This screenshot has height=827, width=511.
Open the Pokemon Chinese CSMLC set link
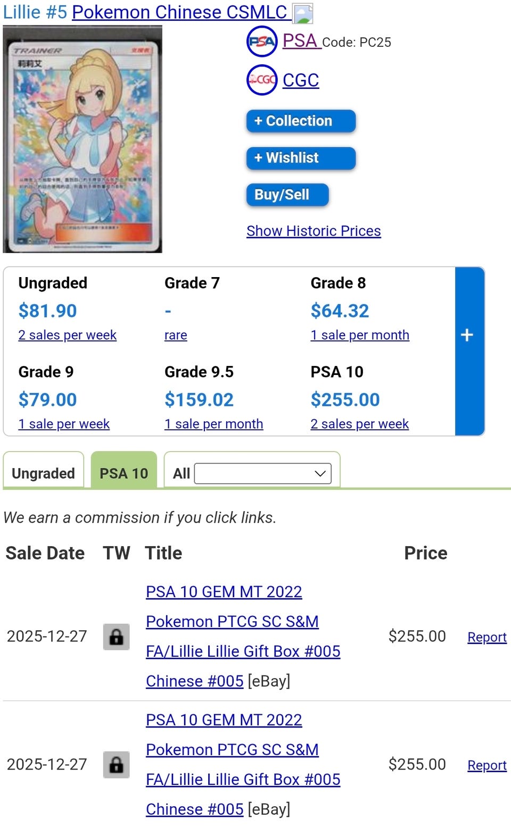click(x=179, y=12)
